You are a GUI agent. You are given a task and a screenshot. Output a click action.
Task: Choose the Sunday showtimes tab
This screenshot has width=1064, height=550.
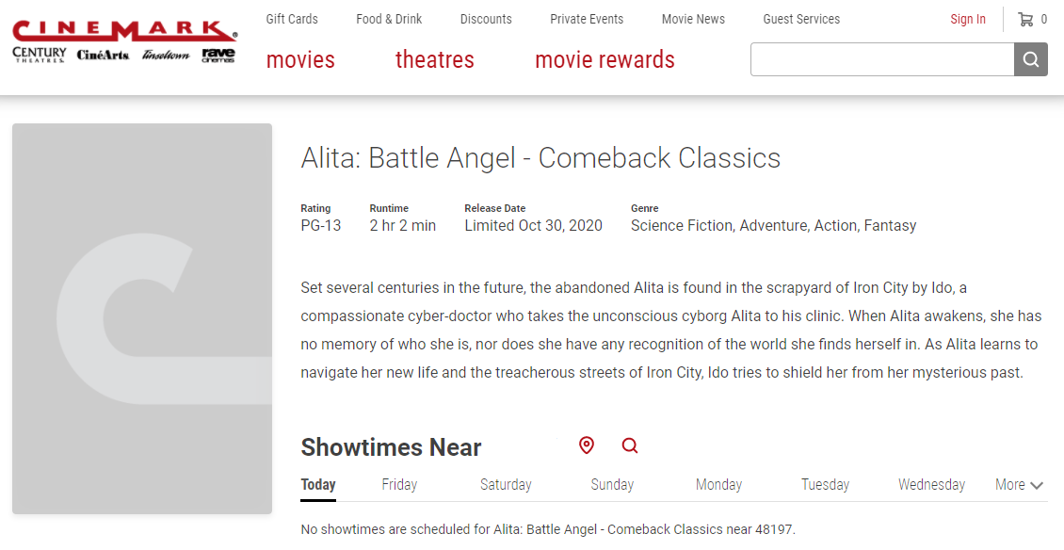click(x=612, y=485)
